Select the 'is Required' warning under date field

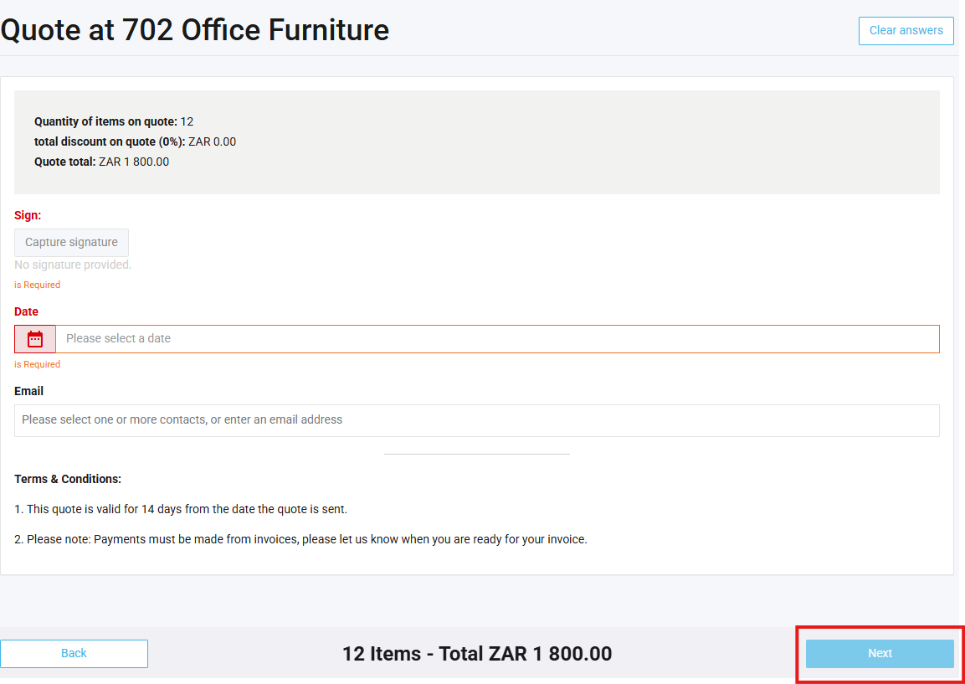click(38, 364)
